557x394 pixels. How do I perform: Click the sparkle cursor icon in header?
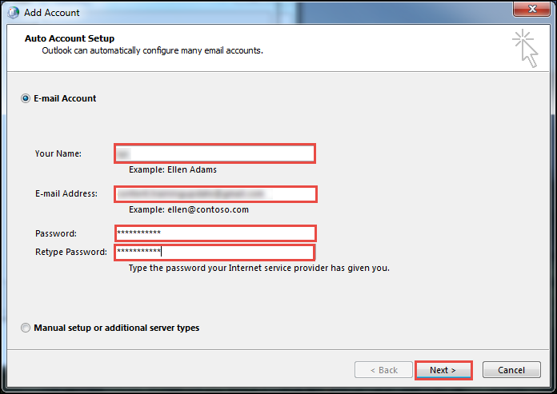525,47
